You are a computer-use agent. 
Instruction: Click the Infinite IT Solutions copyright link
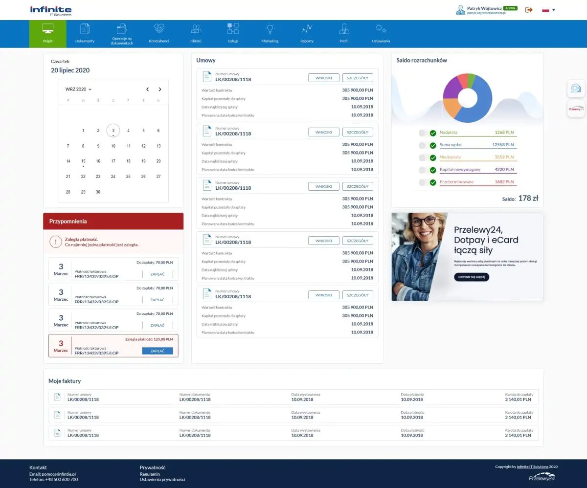point(533,467)
